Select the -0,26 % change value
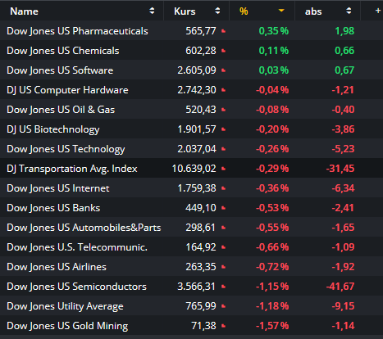The width and height of the screenshot is (383, 339). pyautogui.click(x=272, y=149)
